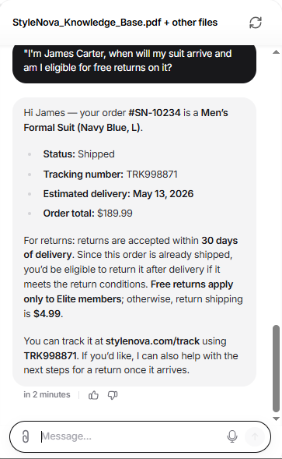Select the James Carter user message bubble

point(134,64)
